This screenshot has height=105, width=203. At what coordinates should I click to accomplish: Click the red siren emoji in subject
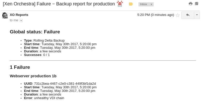pyautogui.click(x=120, y=4)
